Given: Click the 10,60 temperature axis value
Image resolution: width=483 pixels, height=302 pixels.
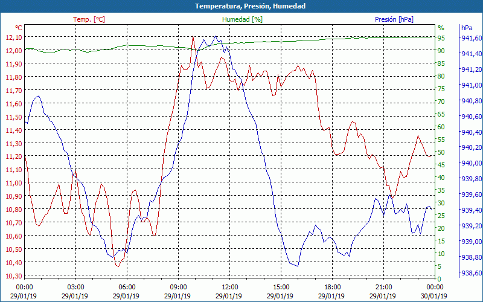Looking at the screenshot, I should pyautogui.click(x=14, y=236).
